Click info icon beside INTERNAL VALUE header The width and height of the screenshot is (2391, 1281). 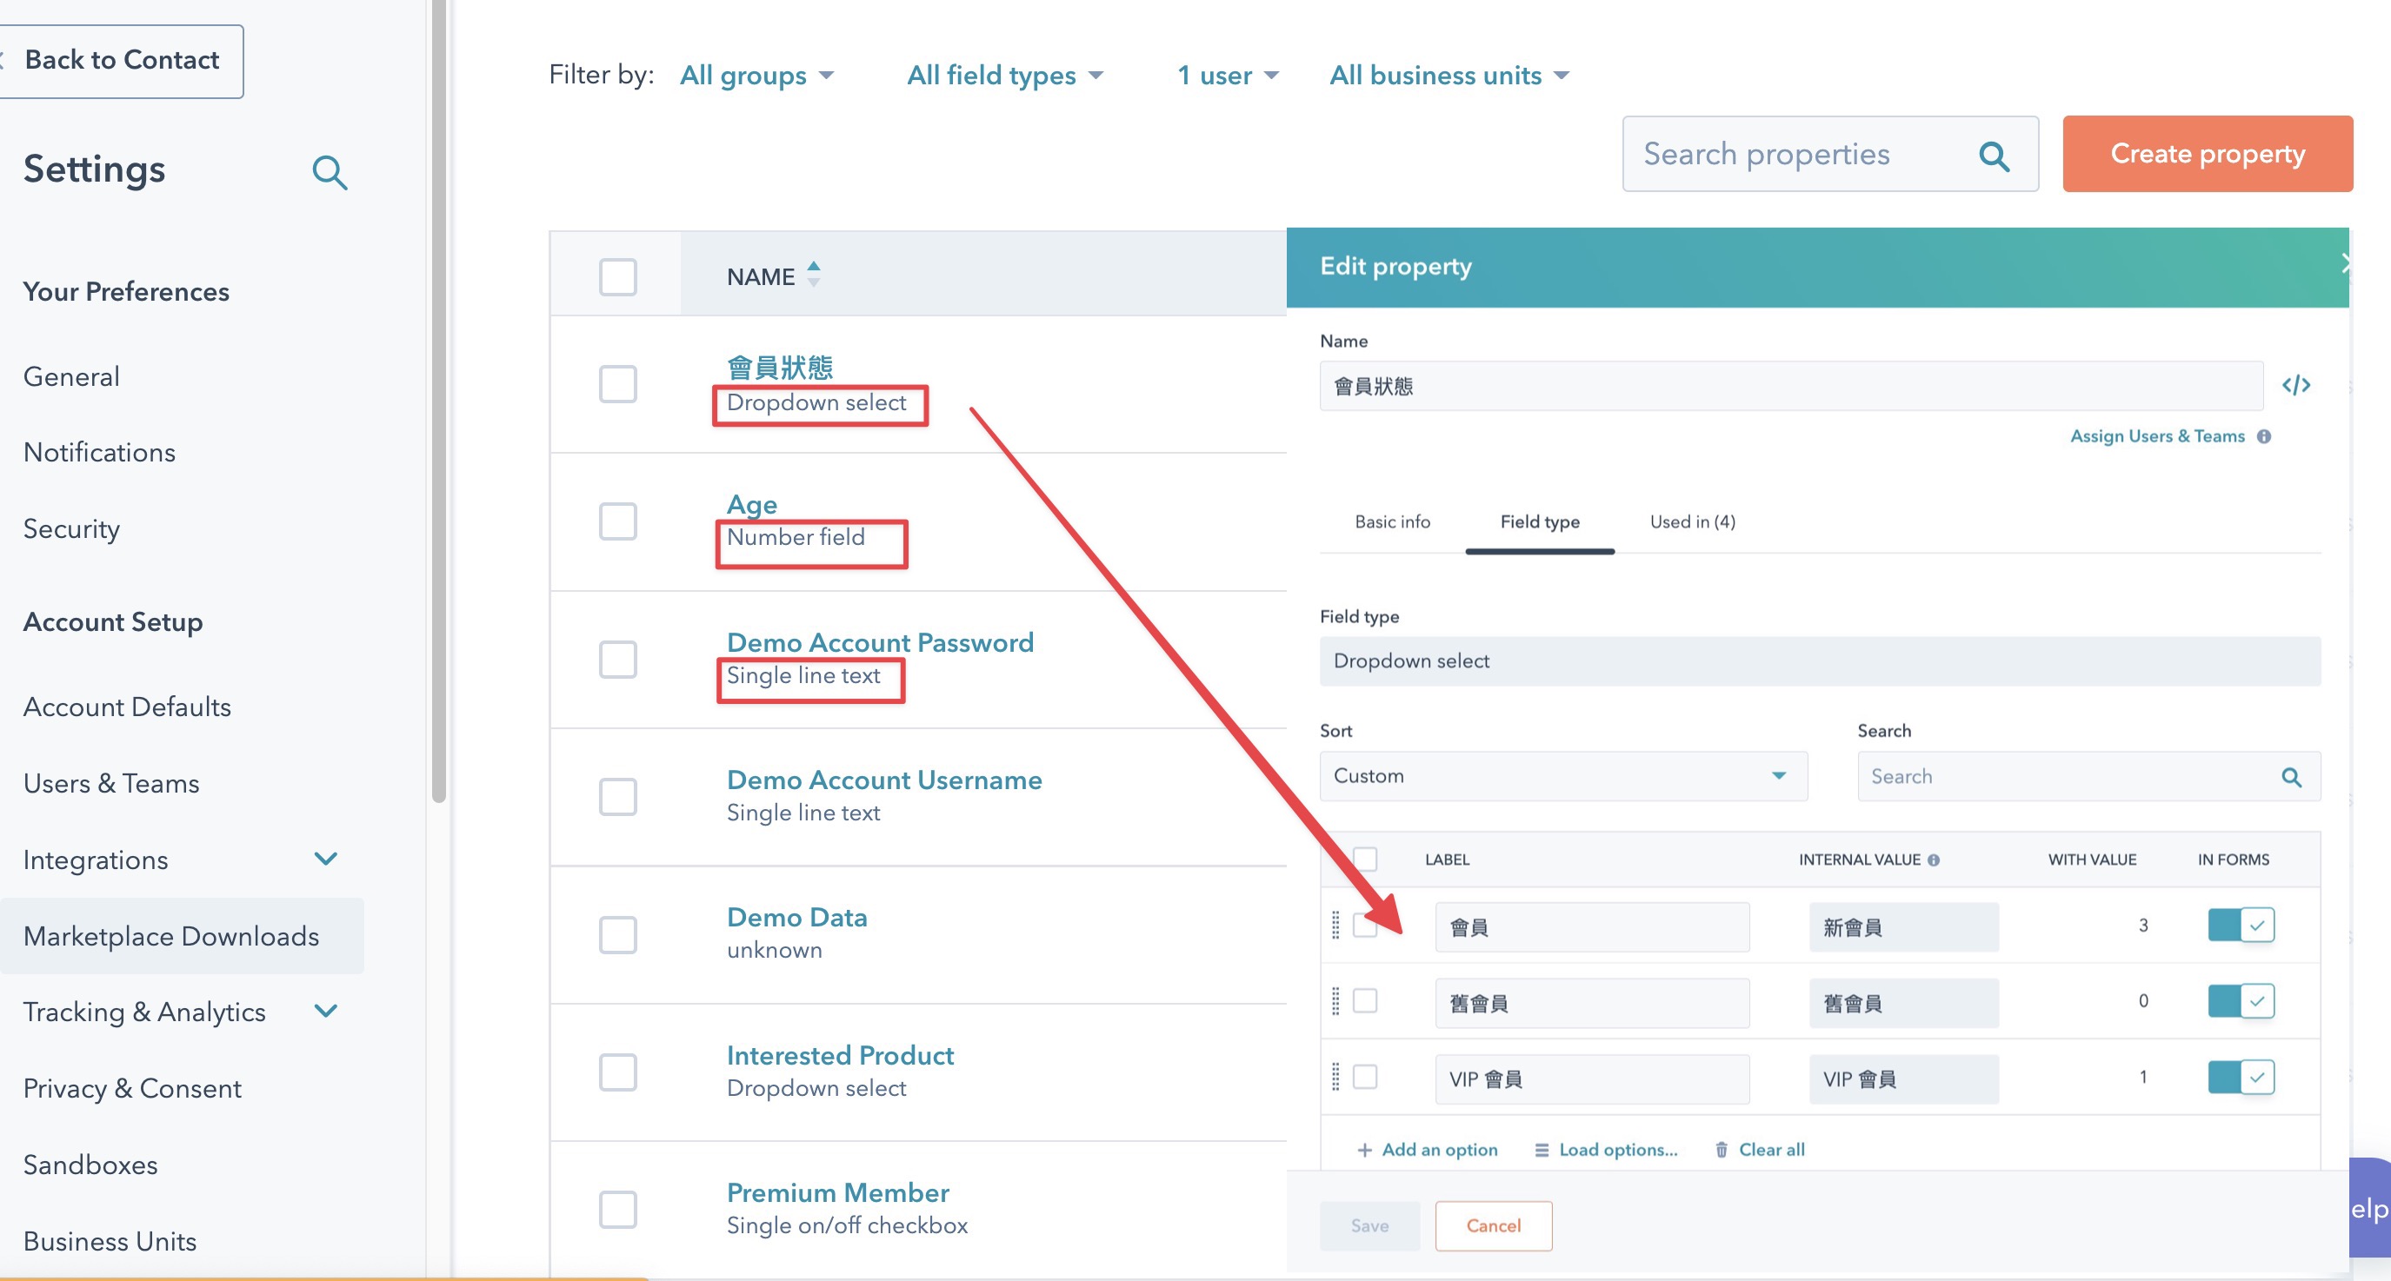point(1934,860)
